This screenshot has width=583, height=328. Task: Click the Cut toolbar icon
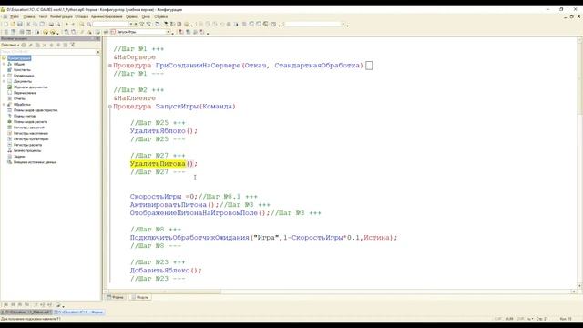tap(28, 25)
